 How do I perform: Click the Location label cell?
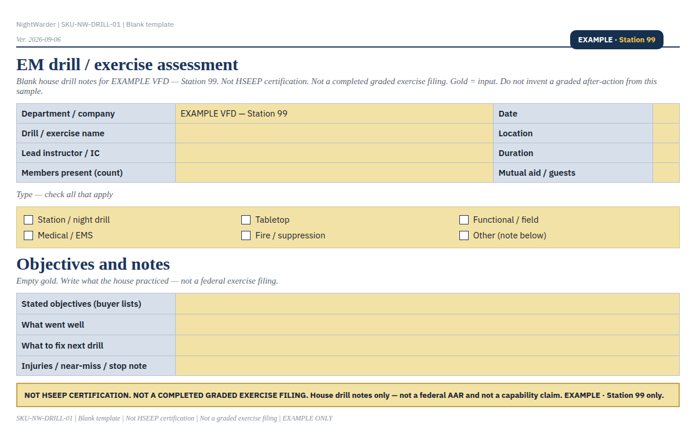pyautogui.click(x=573, y=133)
